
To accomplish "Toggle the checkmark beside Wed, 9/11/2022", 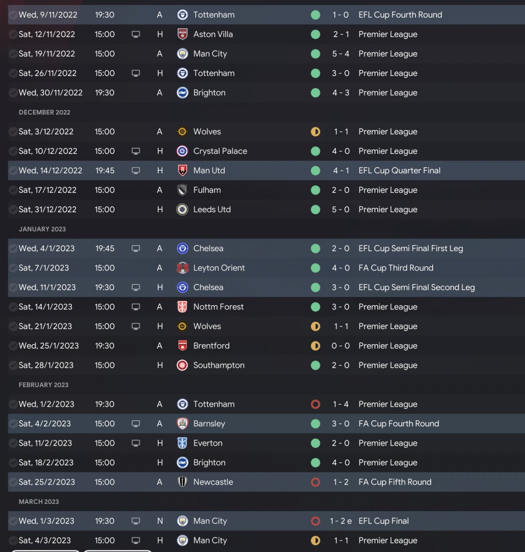I will click(13, 15).
